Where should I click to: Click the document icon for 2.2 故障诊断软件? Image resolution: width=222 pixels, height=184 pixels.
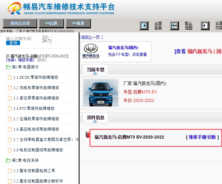click(x=10, y=181)
